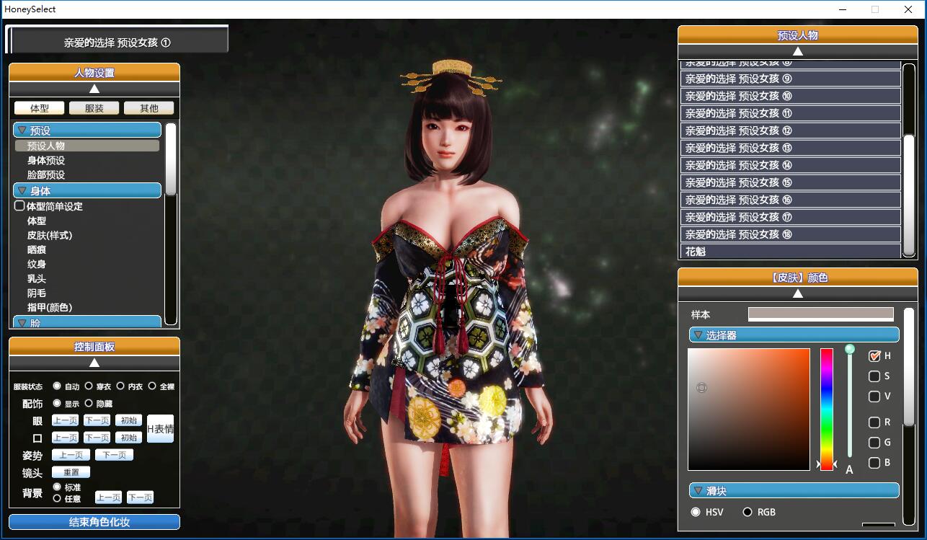Screen dimensions: 927x540
Task: Click the triangle arrow under 【皮肤】颜色 header
Action: (x=797, y=293)
